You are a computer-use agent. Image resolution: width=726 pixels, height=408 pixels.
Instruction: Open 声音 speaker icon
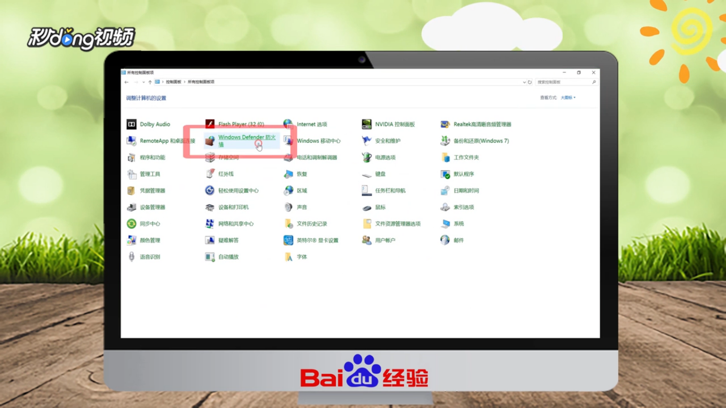point(288,207)
